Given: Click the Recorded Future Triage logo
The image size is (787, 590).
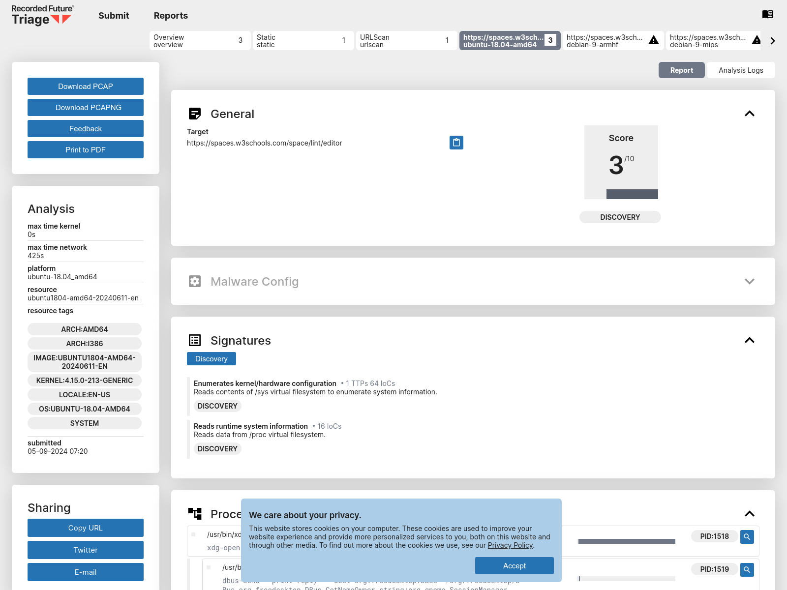Looking at the screenshot, I should coord(42,15).
